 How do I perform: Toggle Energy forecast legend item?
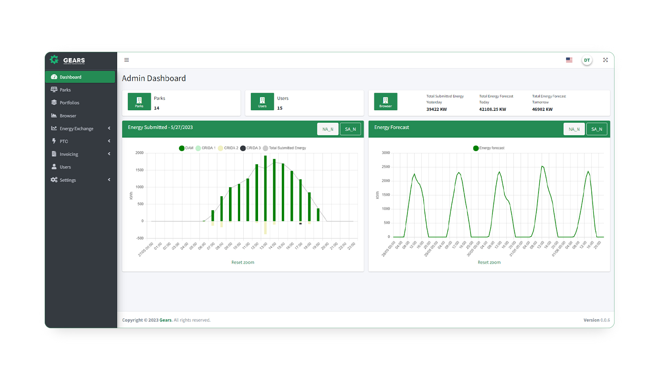[x=488, y=148]
